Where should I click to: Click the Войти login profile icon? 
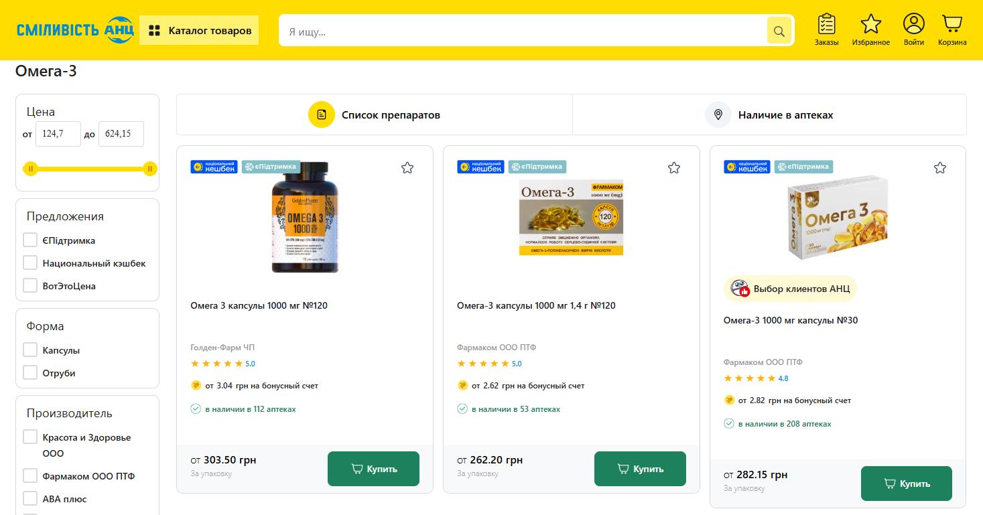(x=913, y=30)
